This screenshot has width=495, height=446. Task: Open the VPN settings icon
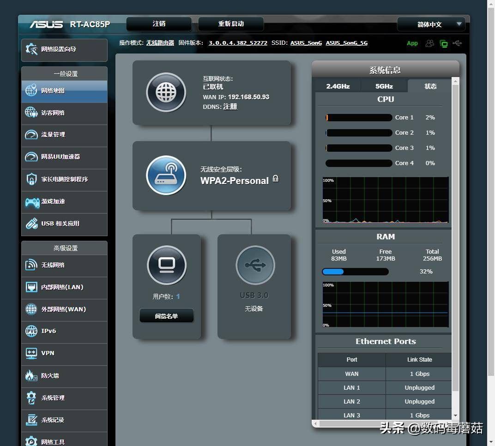coord(31,353)
